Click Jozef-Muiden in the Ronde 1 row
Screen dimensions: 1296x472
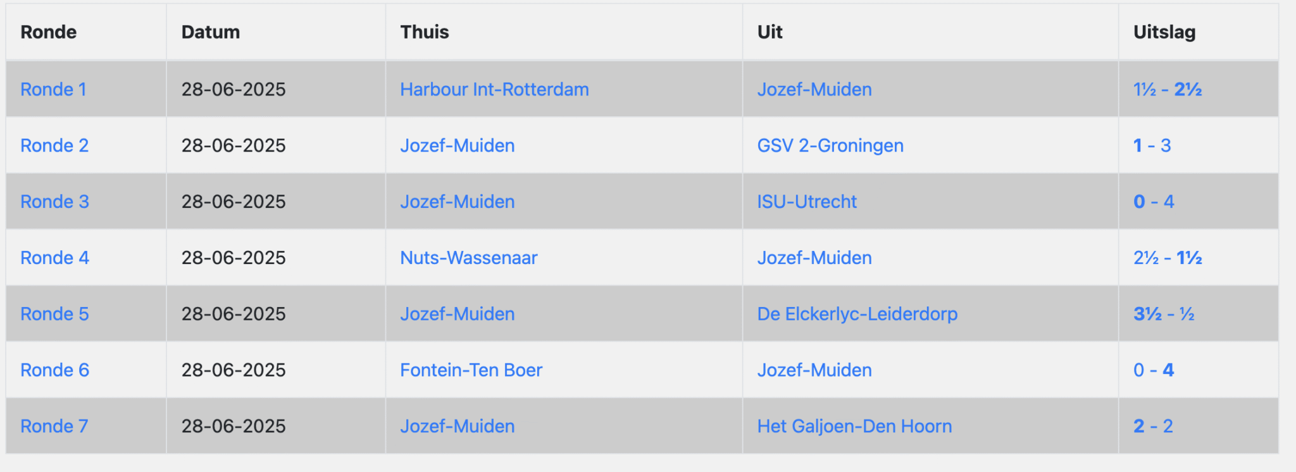814,90
